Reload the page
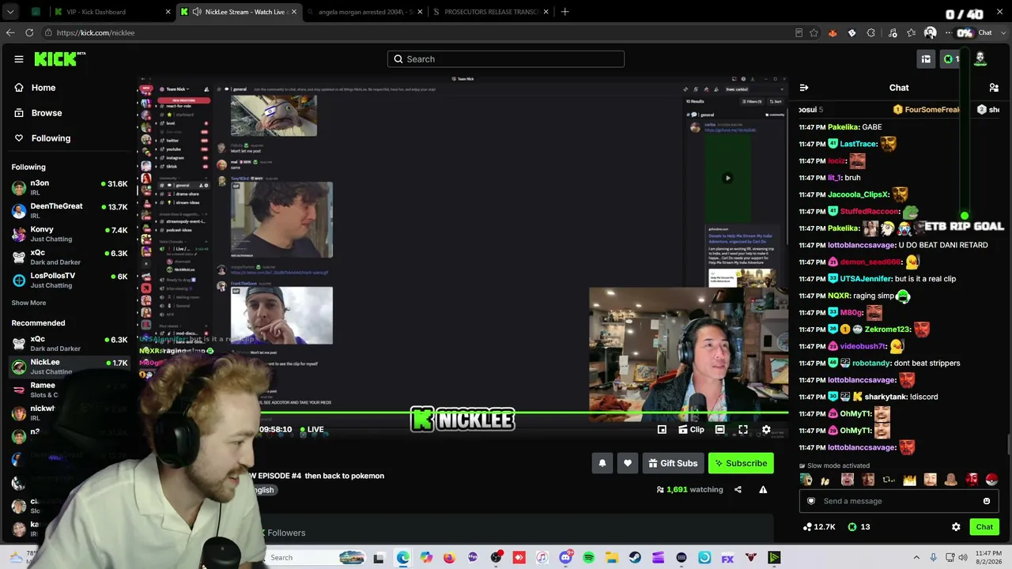1012x569 pixels. coord(29,32)
